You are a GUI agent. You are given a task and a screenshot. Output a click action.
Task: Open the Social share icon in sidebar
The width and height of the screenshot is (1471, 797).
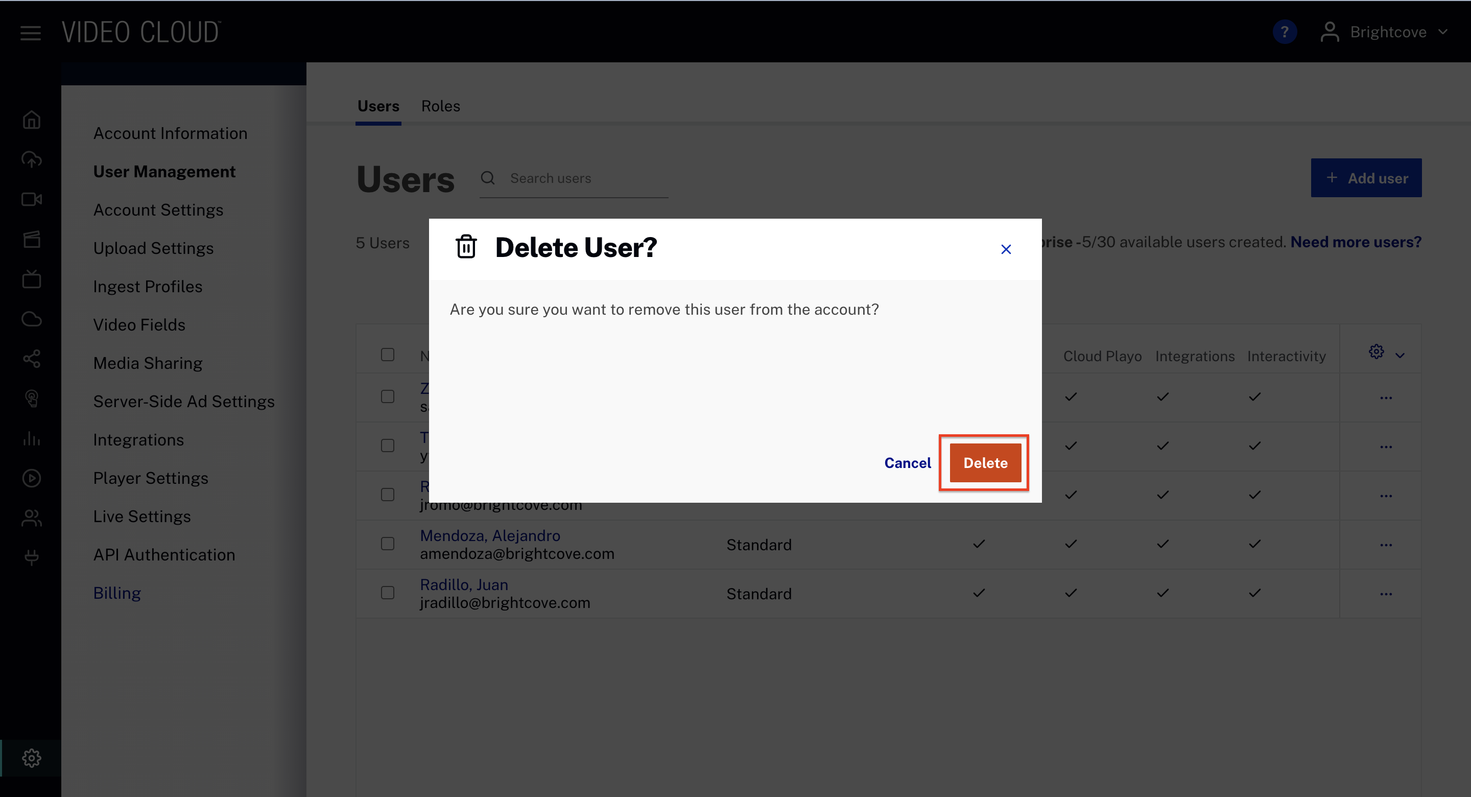click(31, 359)
